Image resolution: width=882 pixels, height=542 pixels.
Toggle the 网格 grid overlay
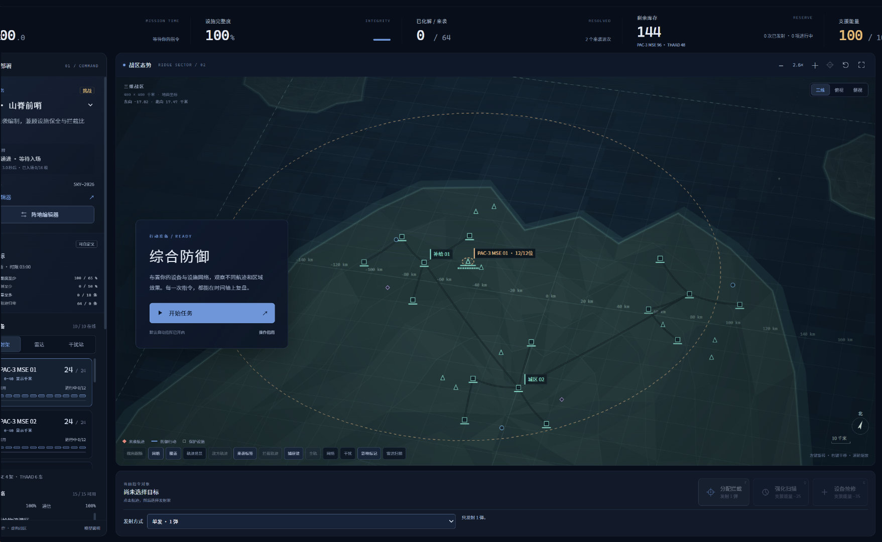(x=156, y=454)
